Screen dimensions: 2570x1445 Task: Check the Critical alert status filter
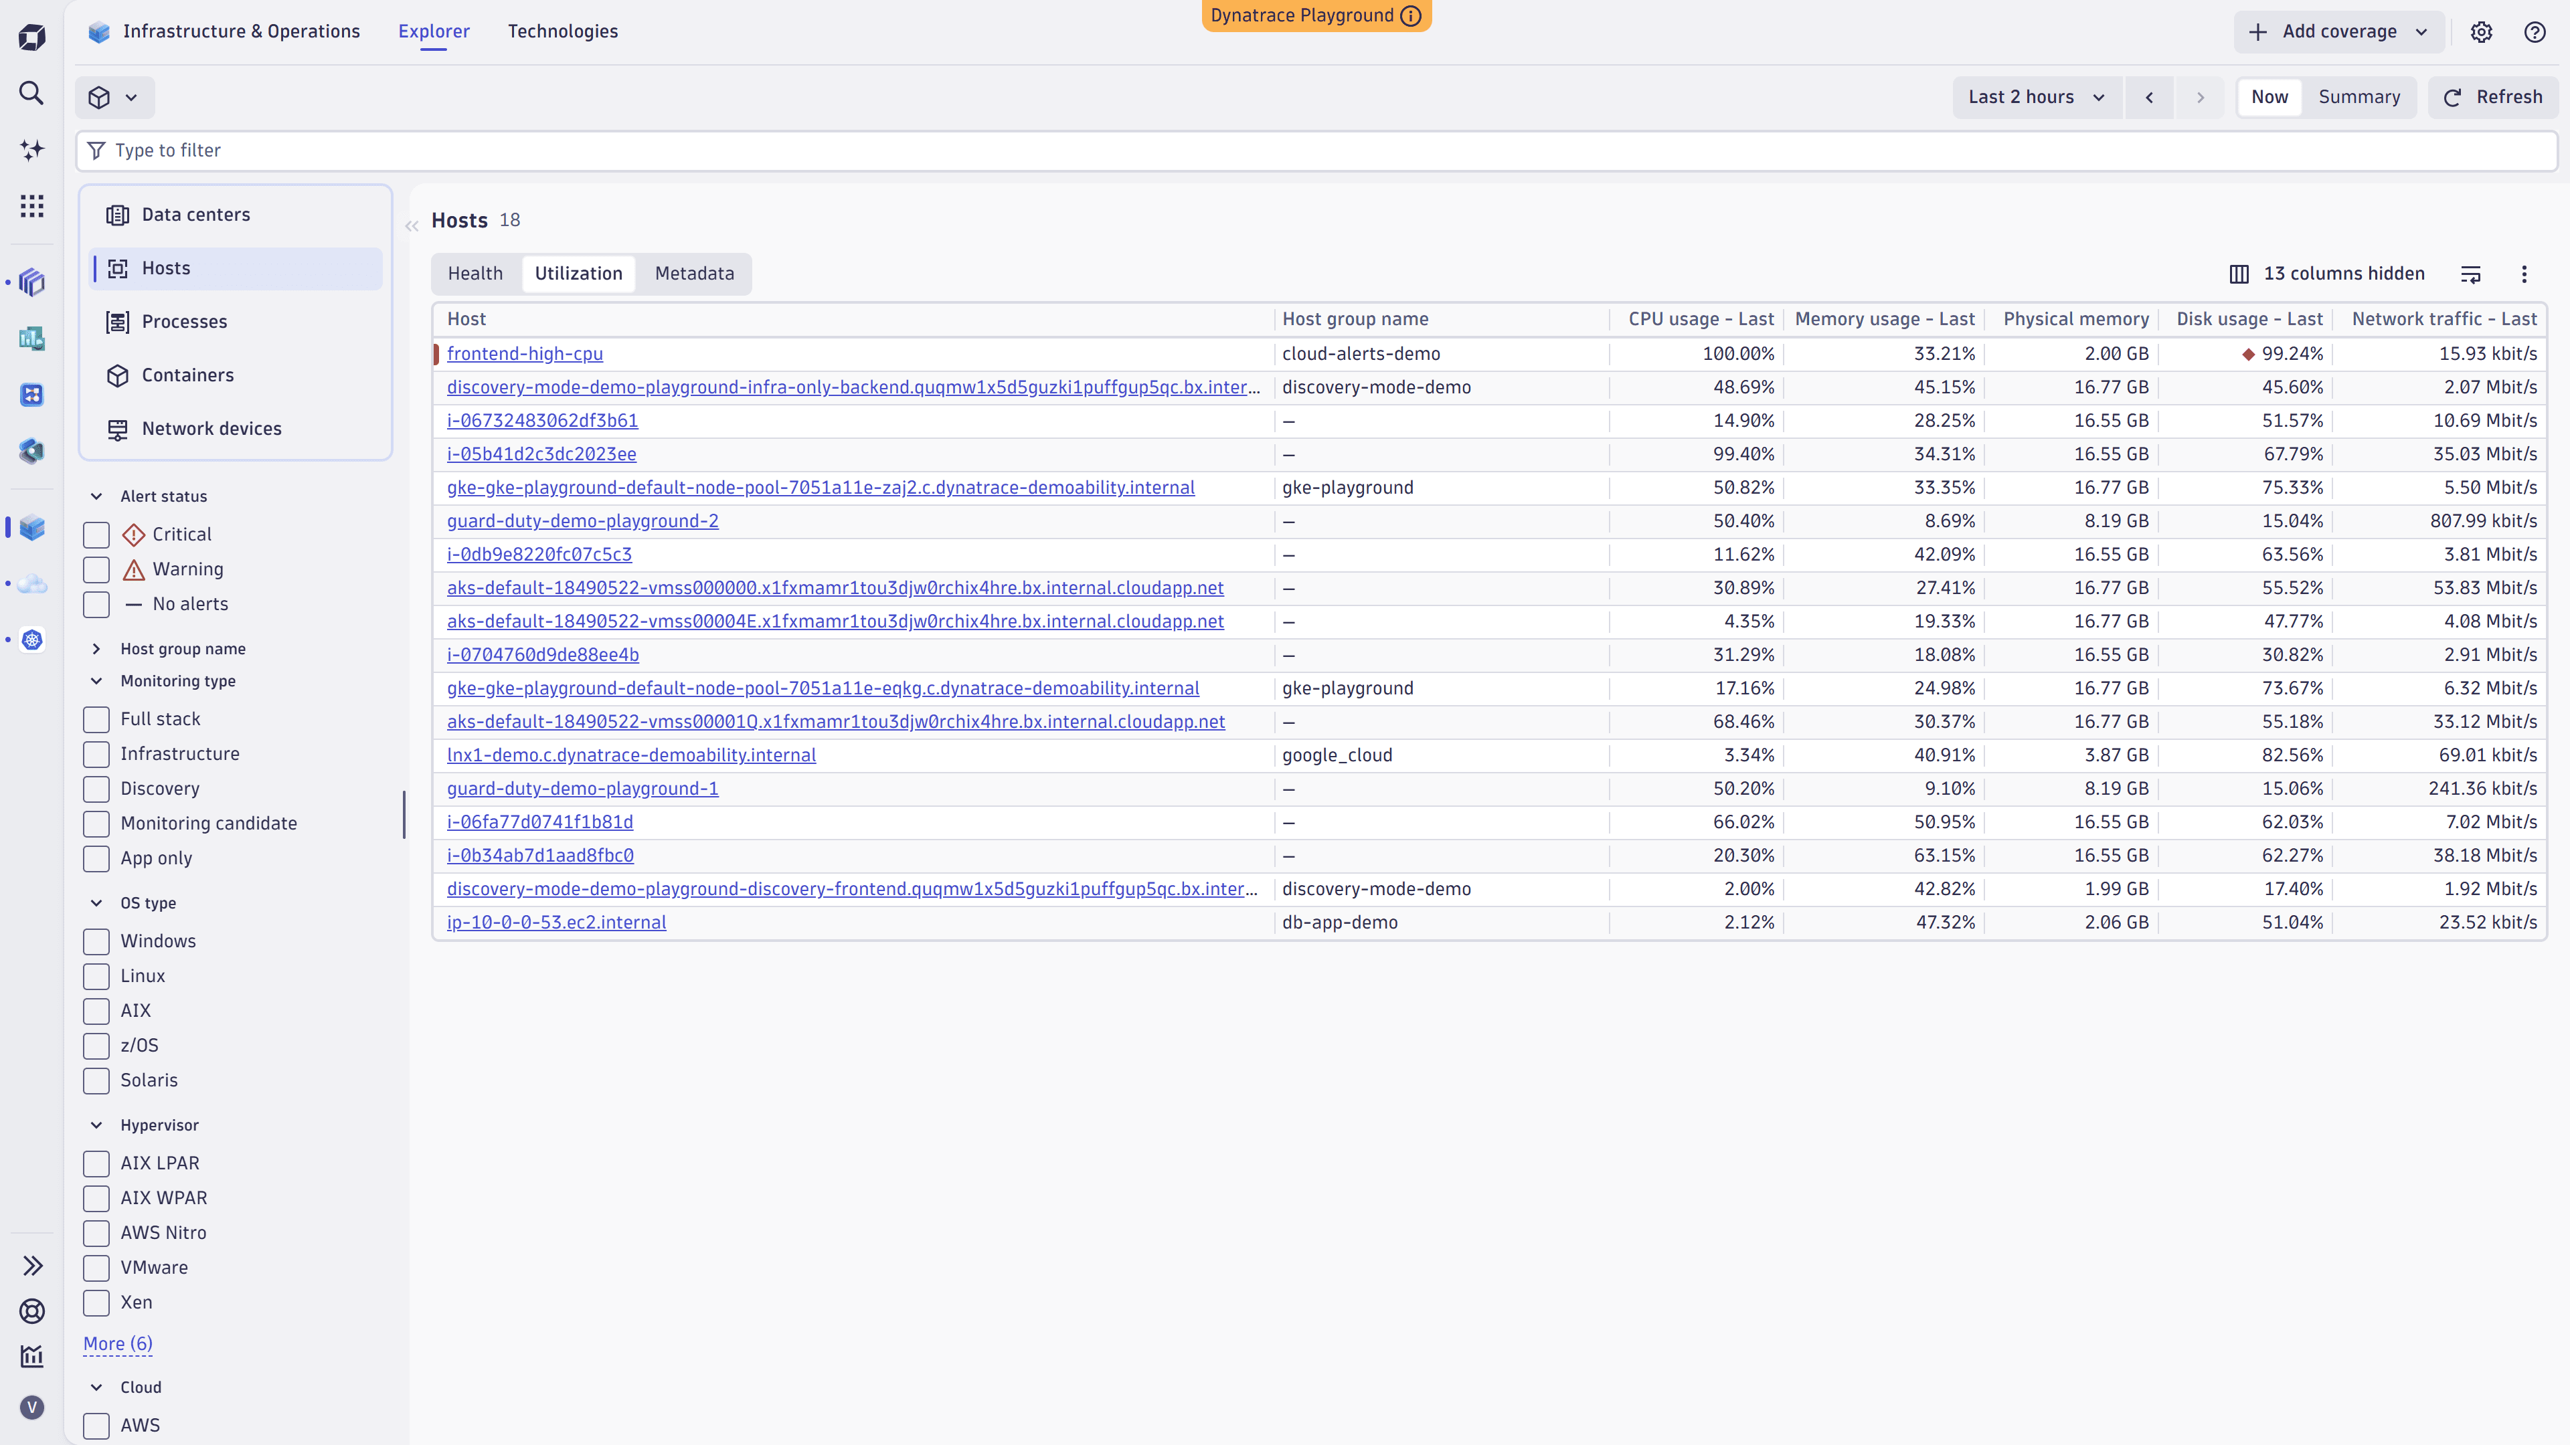[x=97, y=535]
